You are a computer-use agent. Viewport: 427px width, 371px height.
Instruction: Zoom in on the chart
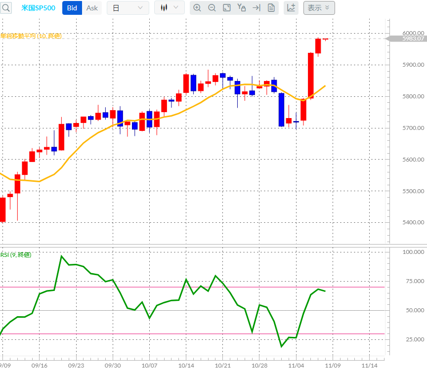click(x=197, y=7)
